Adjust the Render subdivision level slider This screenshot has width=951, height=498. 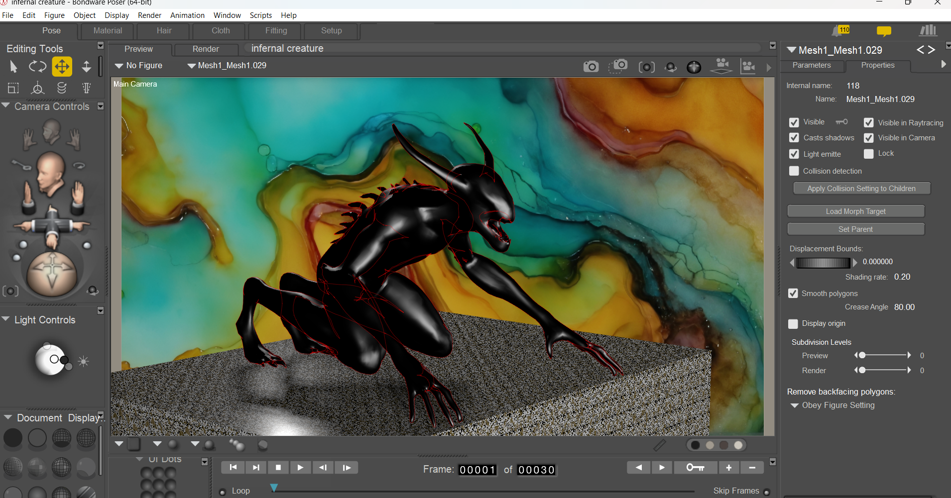pos(882,370)
